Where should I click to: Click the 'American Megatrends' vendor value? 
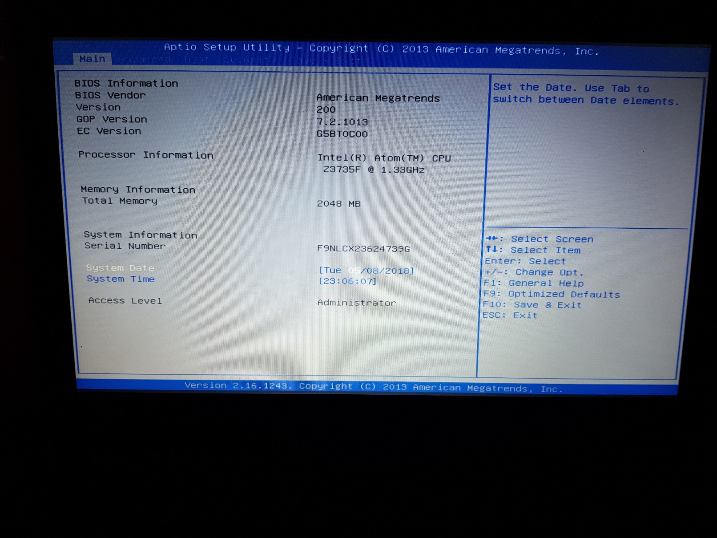pyautogui.click(x=378, y=98)
